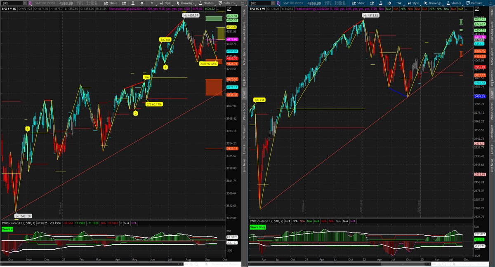
Task: Change the D timeframe in left chart
Action: [151, 3]
